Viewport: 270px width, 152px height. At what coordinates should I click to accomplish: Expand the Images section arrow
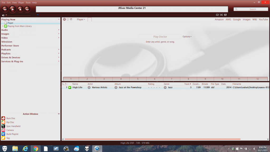click(59, 34)
